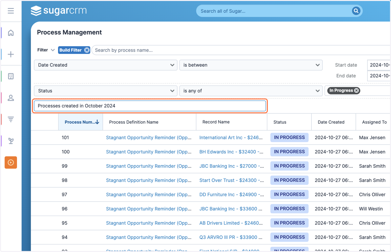Open Leads via sprout sidebar icon
Screen dimensions: 391x252
point(11,141)
